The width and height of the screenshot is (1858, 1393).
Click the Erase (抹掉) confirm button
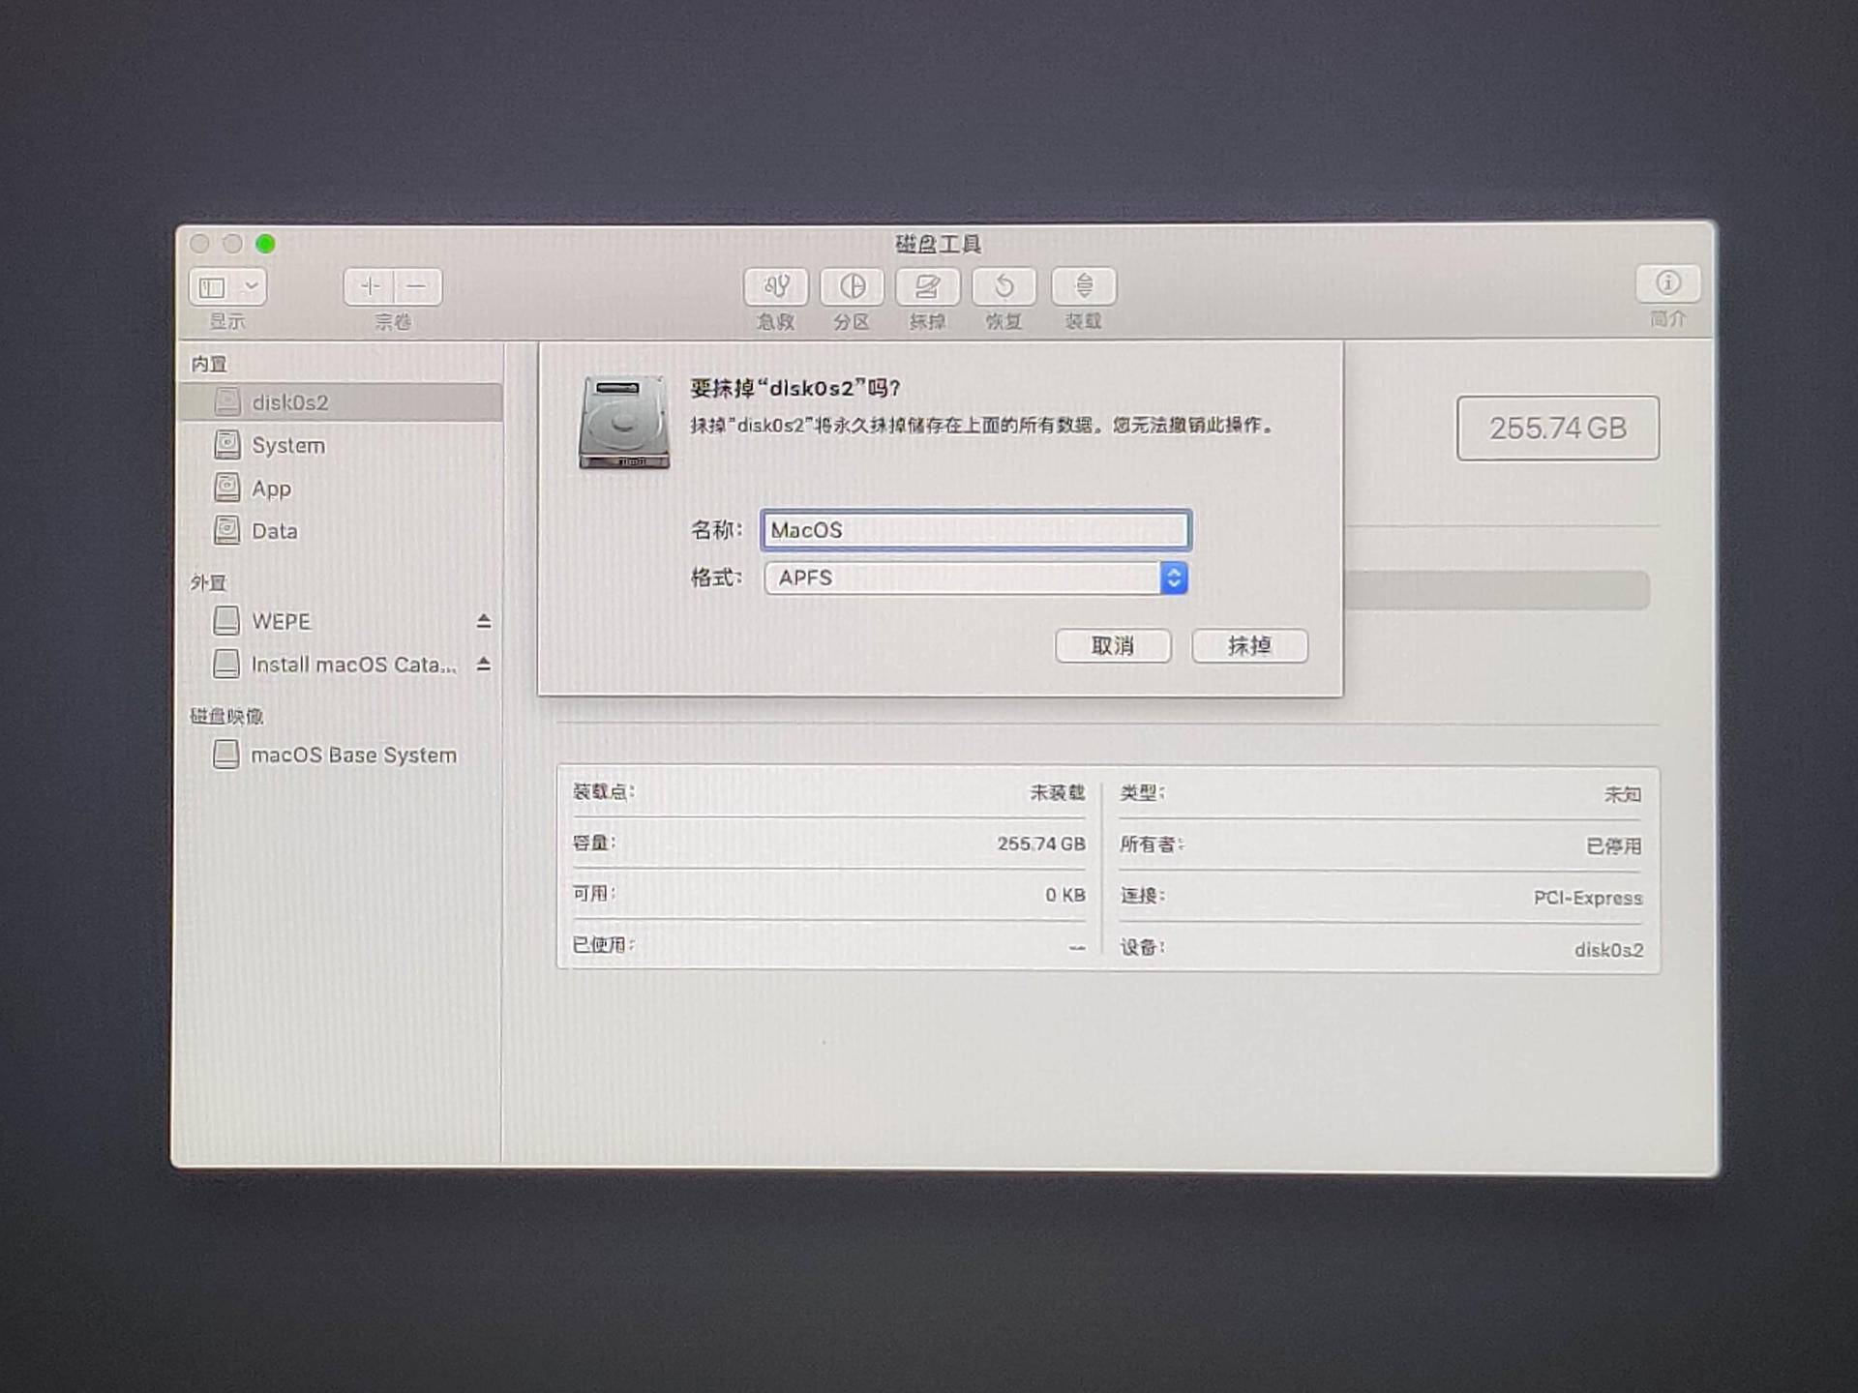click(1249, 645)
